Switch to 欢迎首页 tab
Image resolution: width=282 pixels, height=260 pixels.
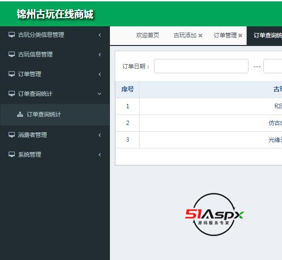click(x=148, y=35)
